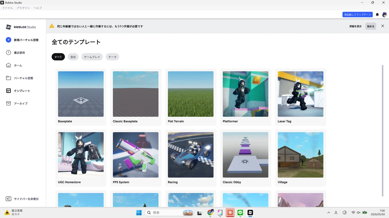Open the user avatar profile menu
The width and height of the screenshot is (389, 218).
[384, 15]
